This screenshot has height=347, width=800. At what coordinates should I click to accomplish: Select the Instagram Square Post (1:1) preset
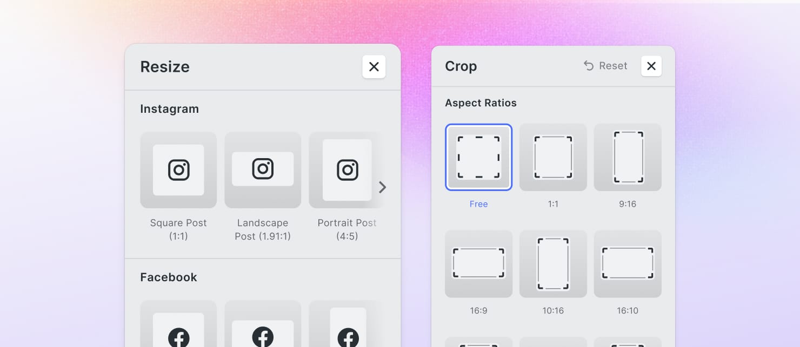pos(178,170)
